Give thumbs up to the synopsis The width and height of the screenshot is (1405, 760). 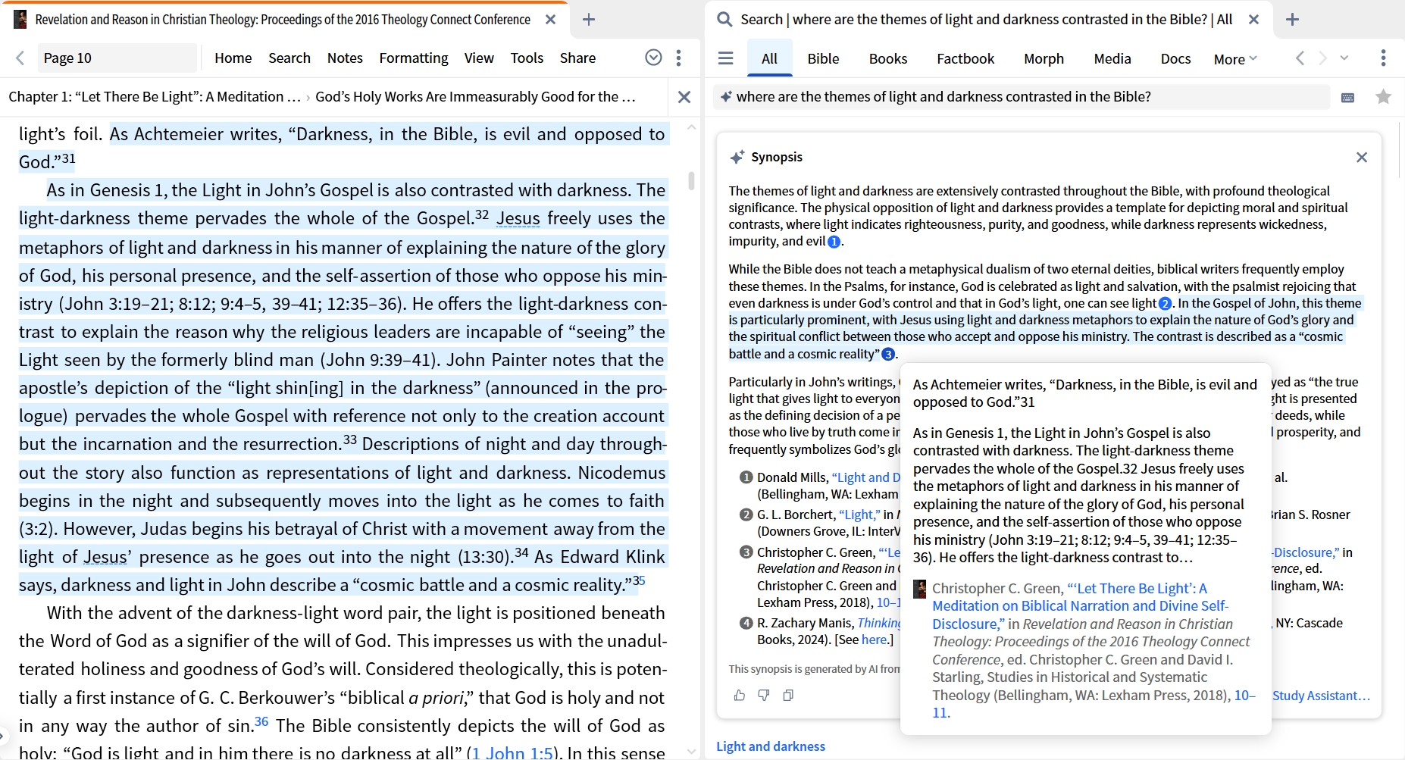(x=740, y=695)
